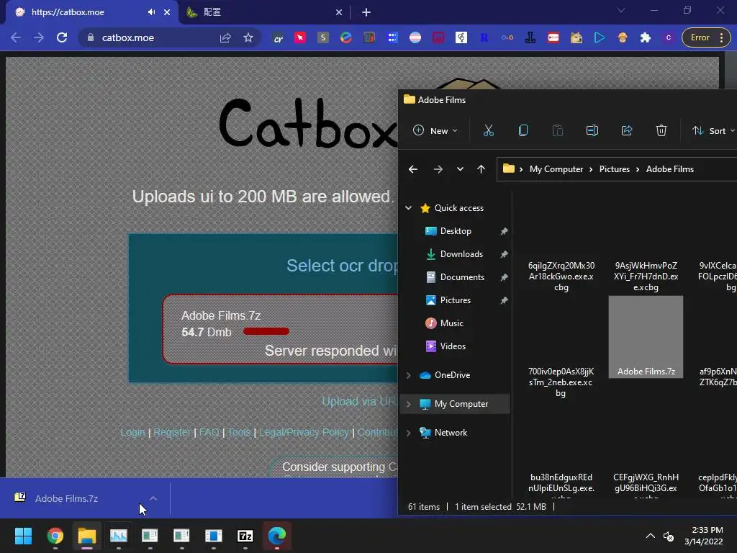
Task: Go back in the browser
Action: [16, 37]
